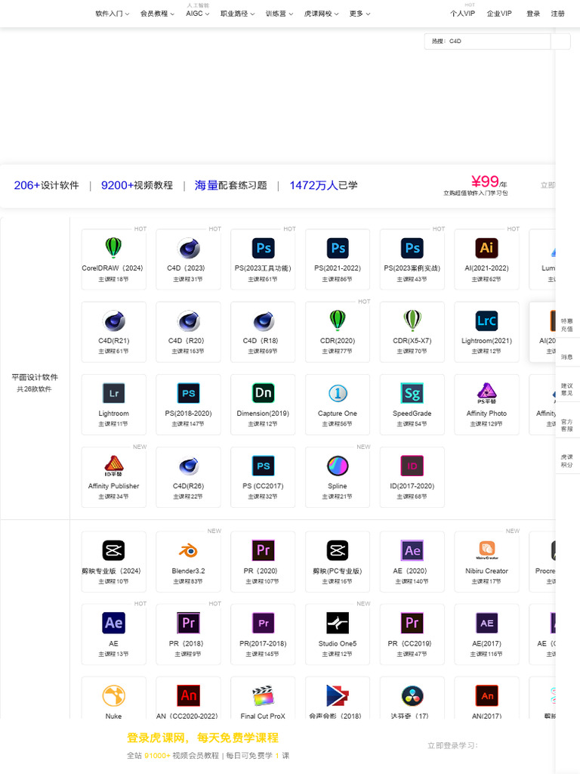580x774 pixels.
Task: Open the 更多 dropdown in navigation
Action: [x=359, y=14]
